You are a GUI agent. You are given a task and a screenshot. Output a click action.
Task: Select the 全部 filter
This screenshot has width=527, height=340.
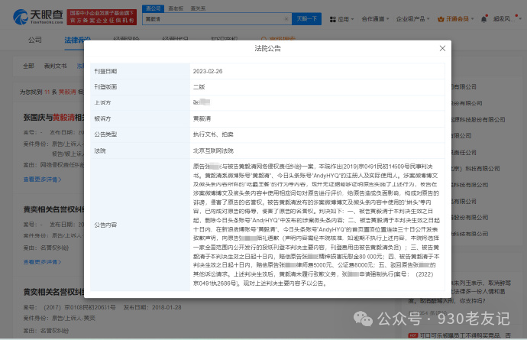point(28,66)
